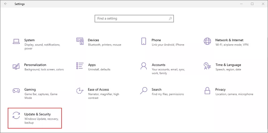The image size is (268, 133).
Task: Open the Update & Security label
Action: (x=38, y=114)
